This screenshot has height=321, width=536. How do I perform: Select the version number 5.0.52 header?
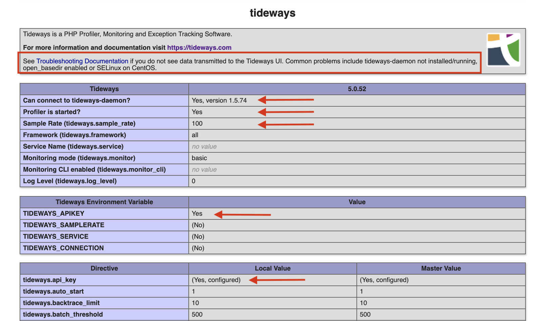coord(357,89)
